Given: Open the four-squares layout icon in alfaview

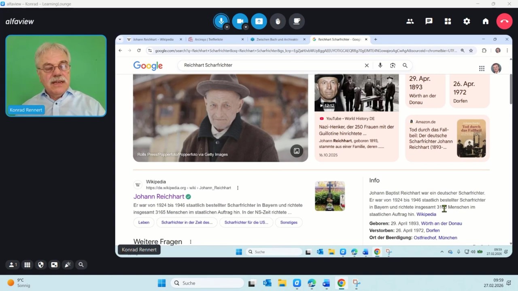Looking at the screenshot, I should coord(448,21).
